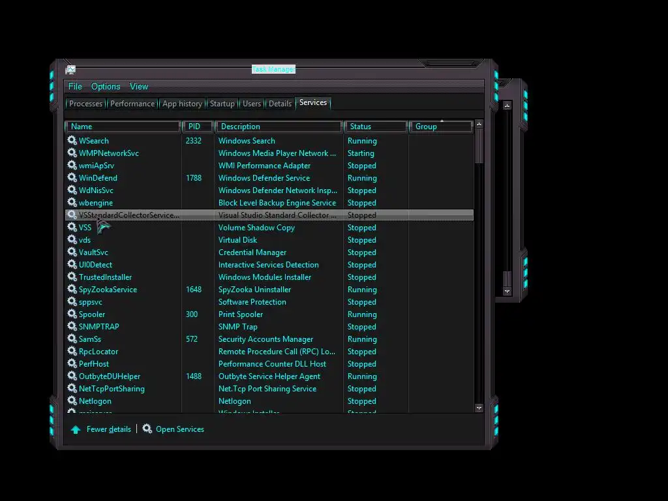Click scroll-down arrow in the background window
The width and height of the screenshot is (668, 501).
click(x=507, y=292)
